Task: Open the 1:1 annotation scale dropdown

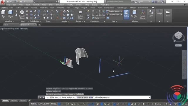Action: click(x=139, y=104)
